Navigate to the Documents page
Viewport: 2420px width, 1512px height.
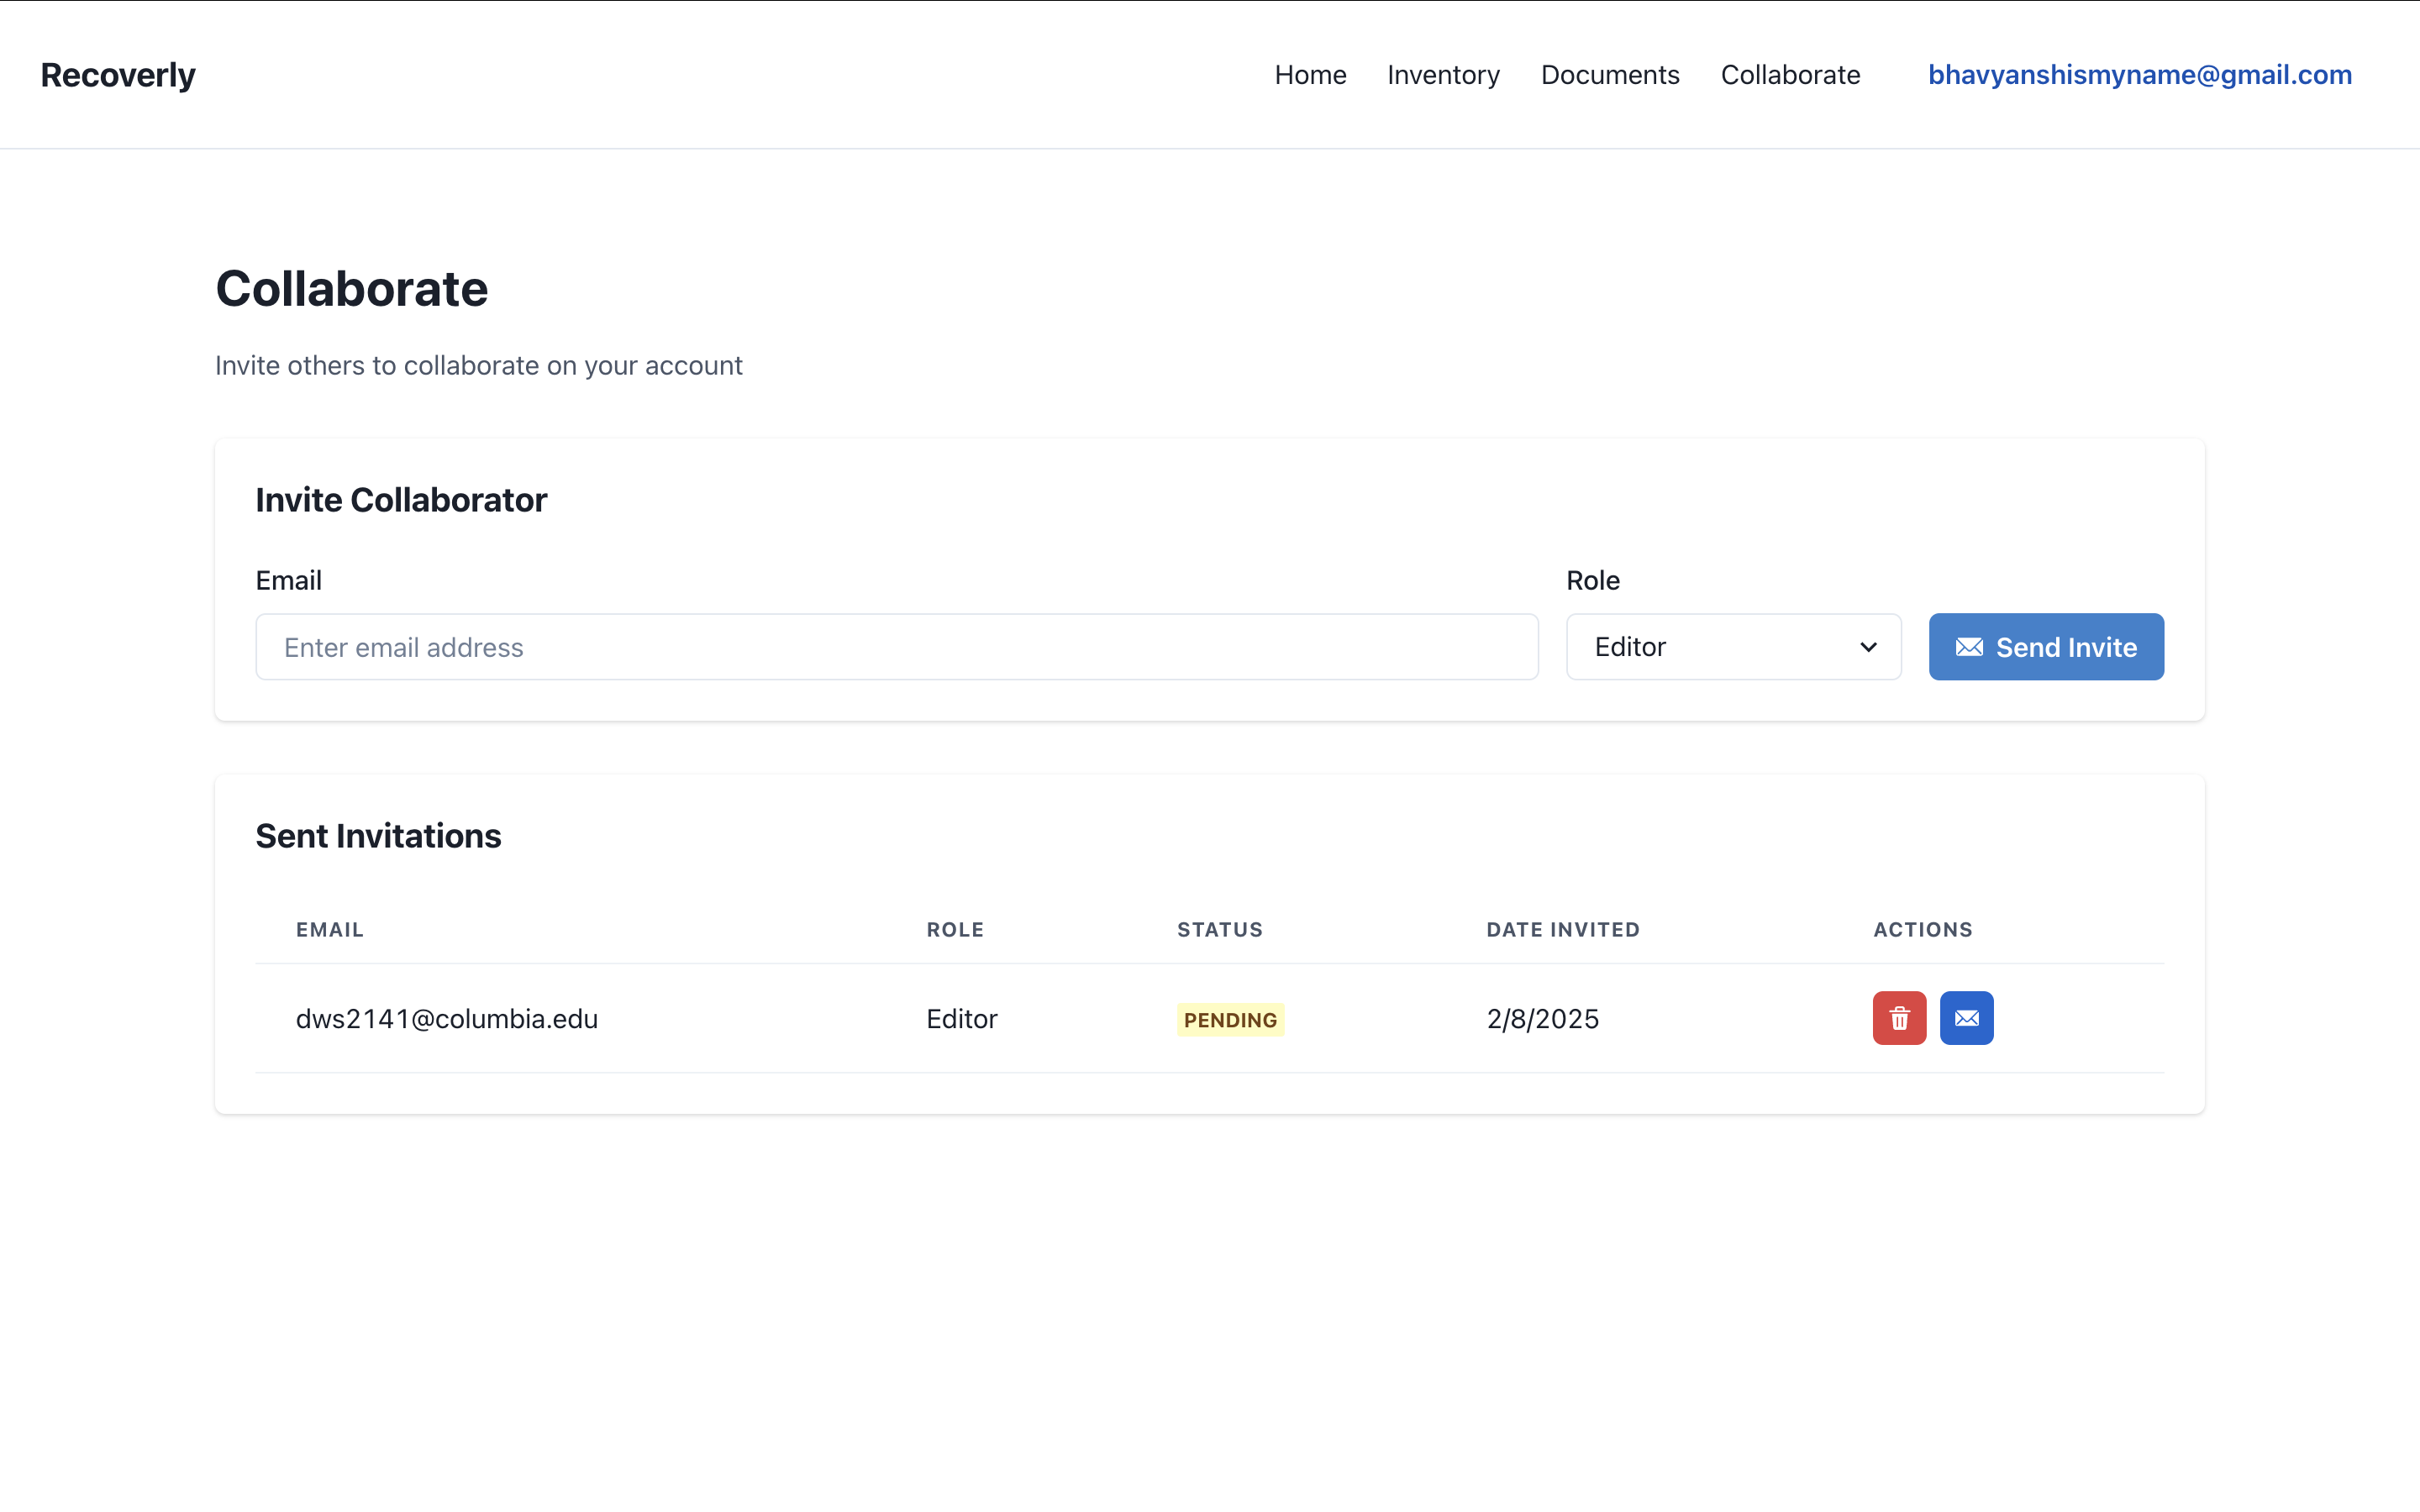click(1610, 75)
